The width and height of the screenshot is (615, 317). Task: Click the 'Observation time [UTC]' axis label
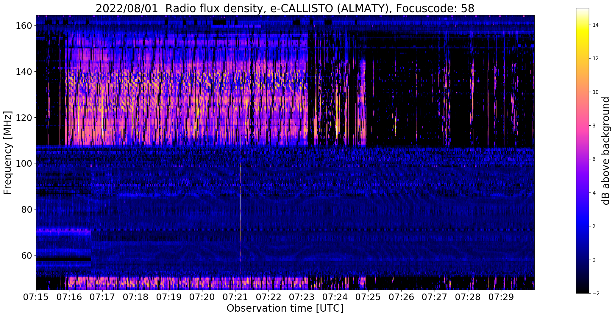click(x=285, y=308)
